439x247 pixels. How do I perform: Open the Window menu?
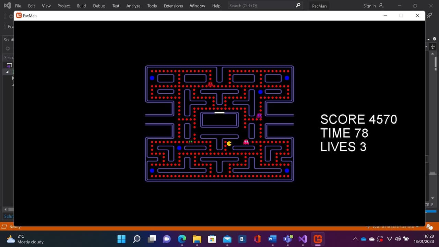[x=198, y=6]
